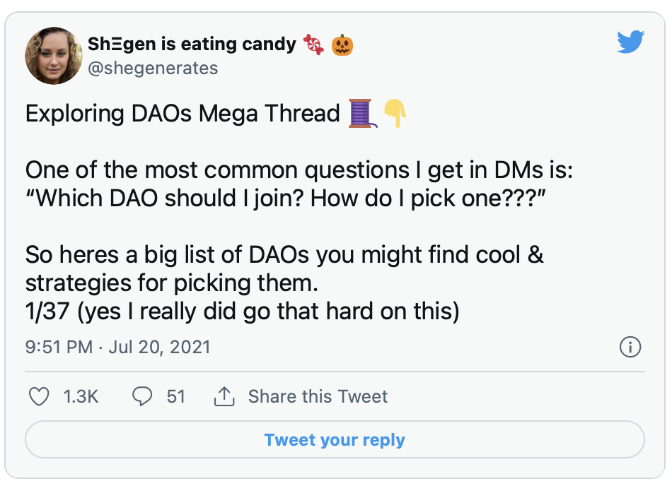Like the tweet with the heart icon
The height and width of the screenshot is (486, 672).
click(x=39, y=396)
